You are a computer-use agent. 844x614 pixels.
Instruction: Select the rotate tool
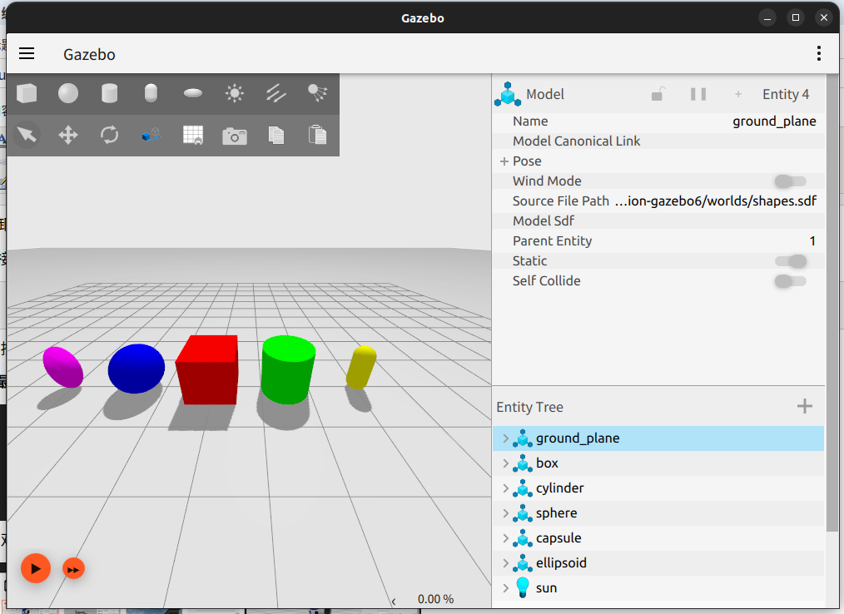tap(110, 135)
